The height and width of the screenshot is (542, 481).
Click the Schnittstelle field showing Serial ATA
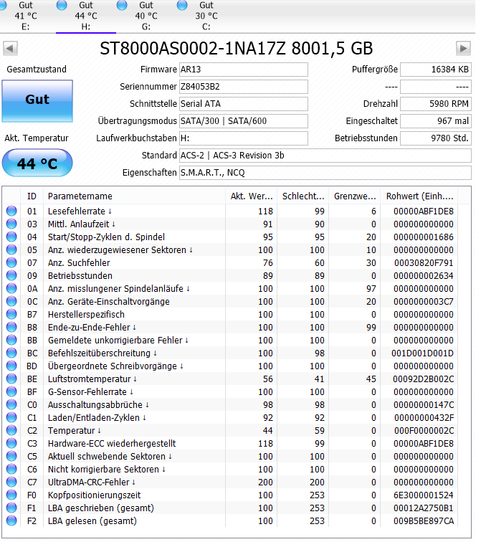pos(243,104)
